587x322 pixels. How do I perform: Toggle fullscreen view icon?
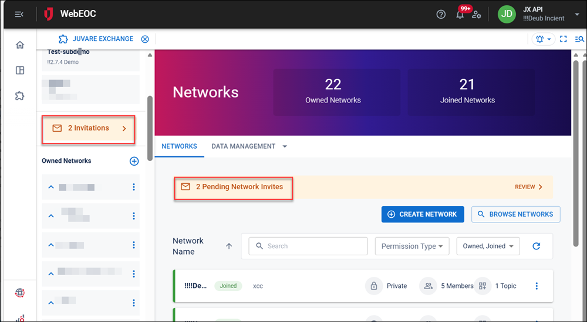click(x=563, y=39)
